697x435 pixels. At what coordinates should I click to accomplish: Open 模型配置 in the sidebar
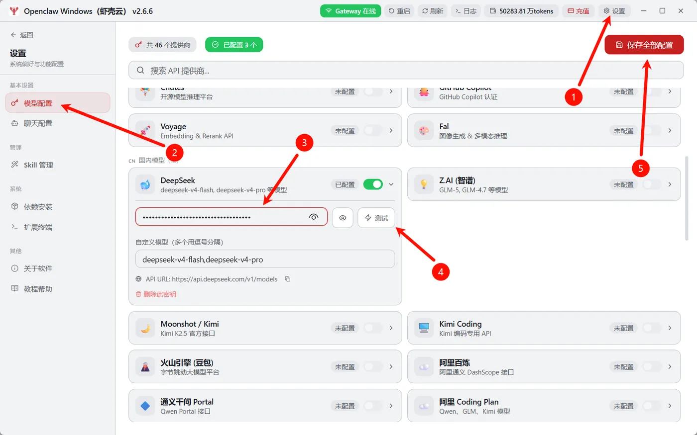tap(58, 103)
